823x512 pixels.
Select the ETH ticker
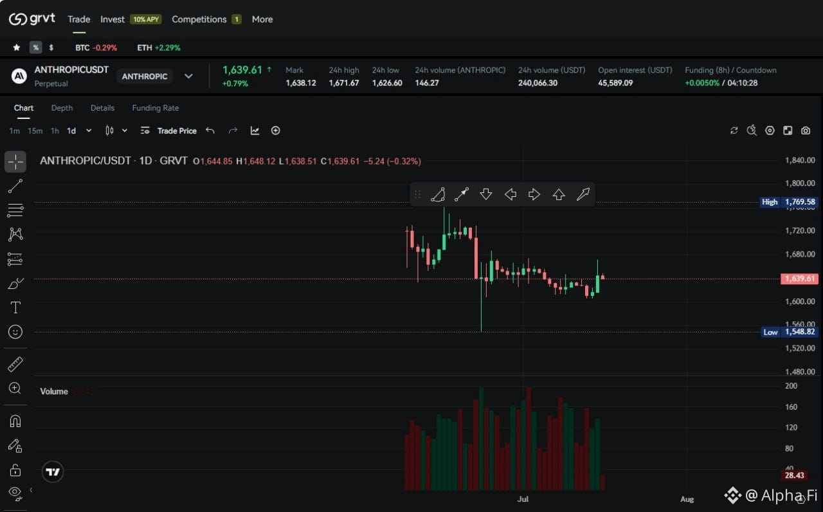coord(159,48)
